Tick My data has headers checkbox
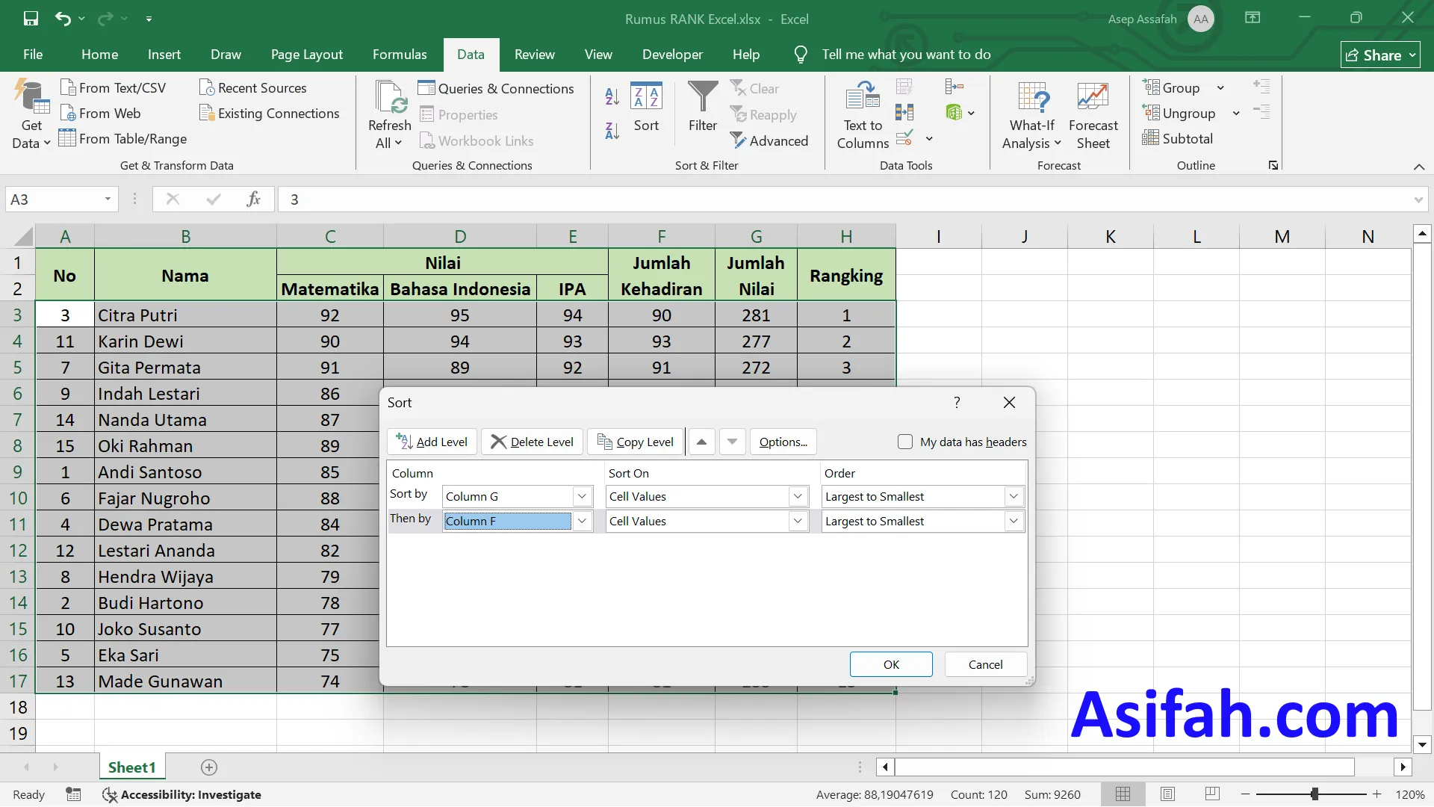This screenshot has width=1434, height=807. pyautogui.click(x=905, y=442)
